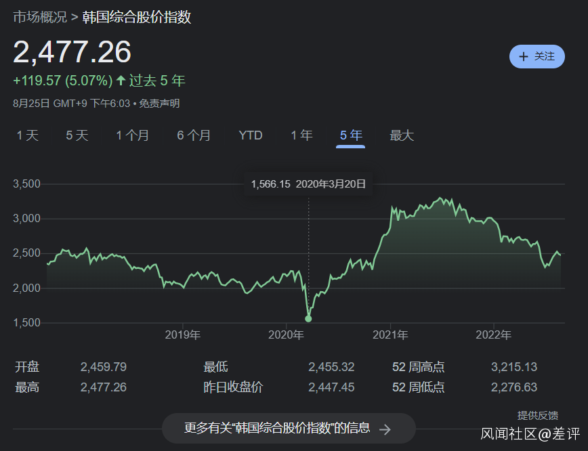Click the active 5 年 tab
This screenshot has width=588, height=451.
(351, 135)
